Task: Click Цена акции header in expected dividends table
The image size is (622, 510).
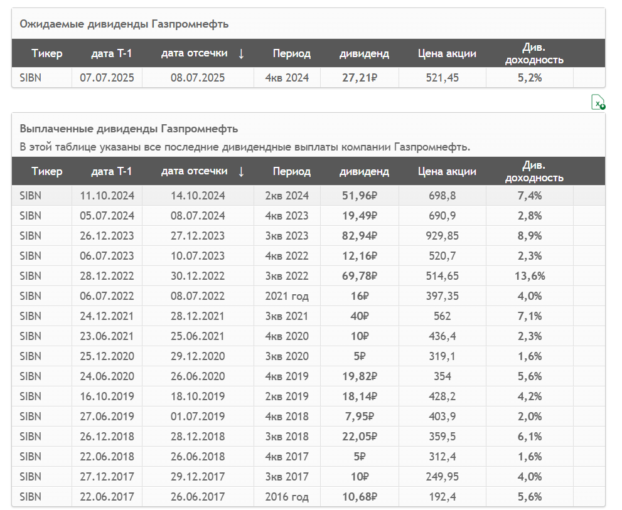Action: pyautogui.click(x=447, y=53)
